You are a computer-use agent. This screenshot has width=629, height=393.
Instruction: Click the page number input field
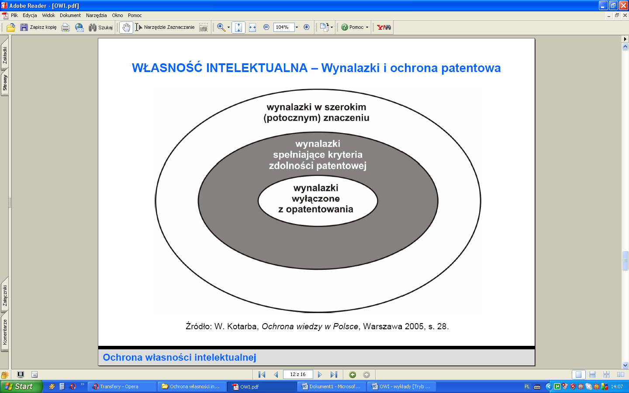pos(298,375)
